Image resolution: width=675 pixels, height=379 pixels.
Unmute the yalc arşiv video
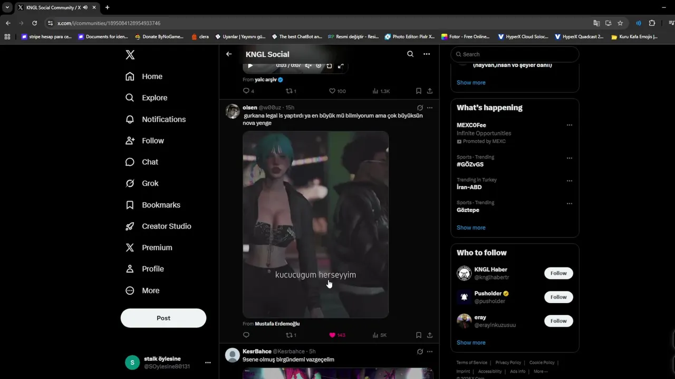[x=308, y=66]
